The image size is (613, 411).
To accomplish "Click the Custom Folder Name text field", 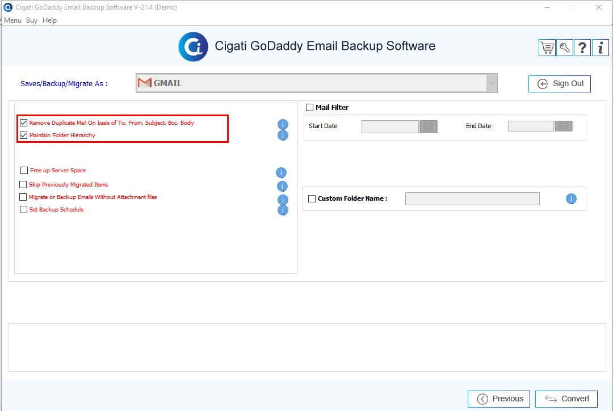I will [472, 198].
